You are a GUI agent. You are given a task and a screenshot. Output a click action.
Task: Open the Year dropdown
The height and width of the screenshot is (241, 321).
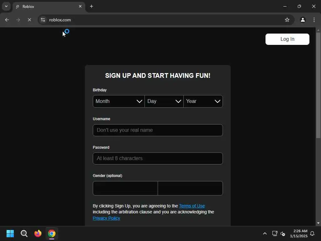[x=203, y=101]
